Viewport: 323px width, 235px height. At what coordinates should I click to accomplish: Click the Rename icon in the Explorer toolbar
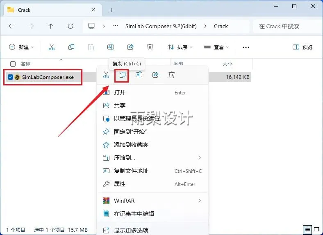click(111, 47)
